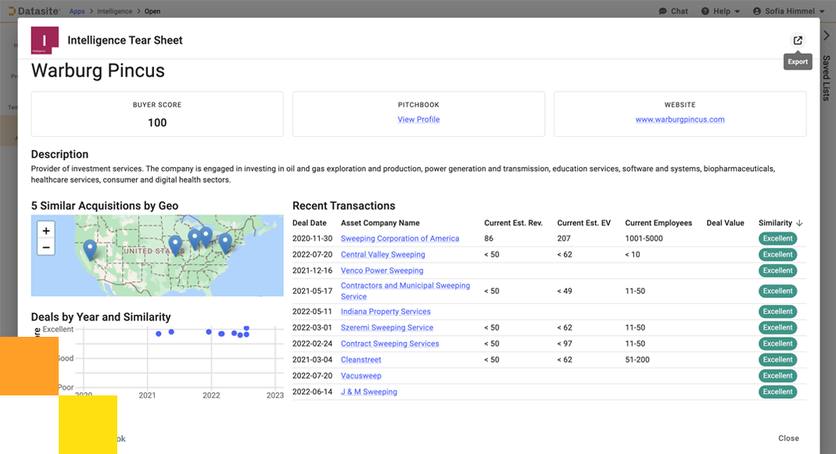Select Open in the breadcrumb

[x=152, y=11]
